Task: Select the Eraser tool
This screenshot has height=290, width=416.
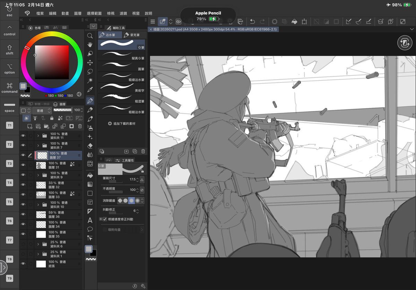Action: click(90, 146)
